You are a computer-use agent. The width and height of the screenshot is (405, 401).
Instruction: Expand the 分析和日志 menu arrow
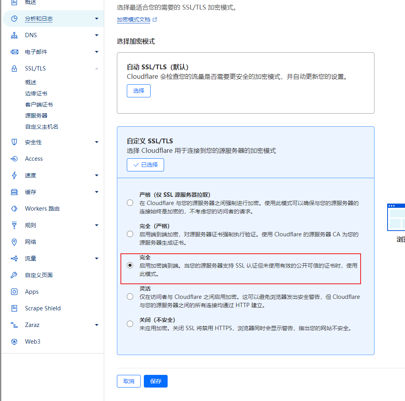[97, 19]
